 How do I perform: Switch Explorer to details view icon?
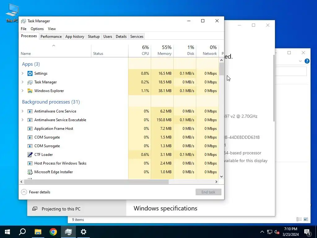click(299, 219)
